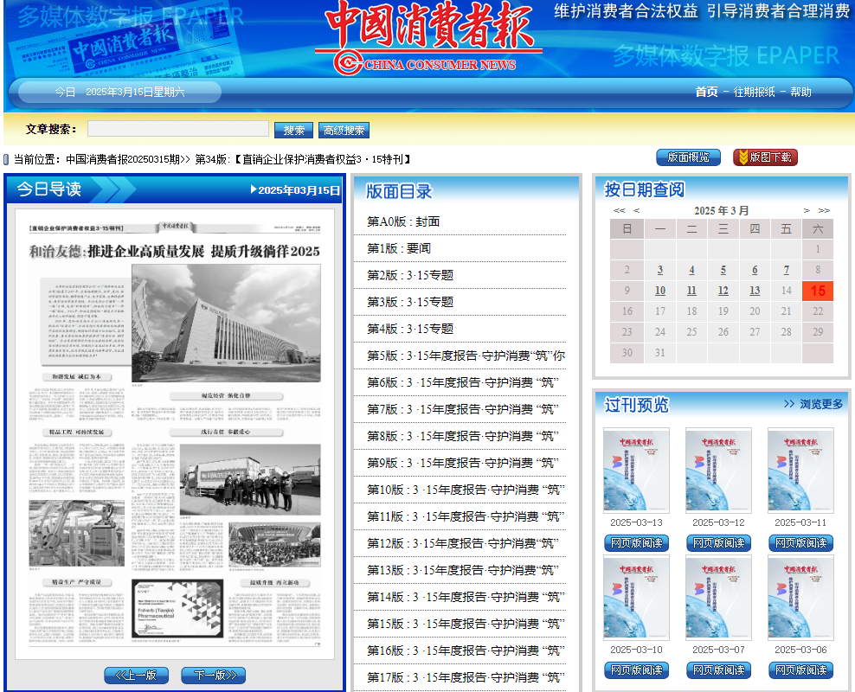
Task: Open 第15版 in the page directory
Action: click(466, 624)
